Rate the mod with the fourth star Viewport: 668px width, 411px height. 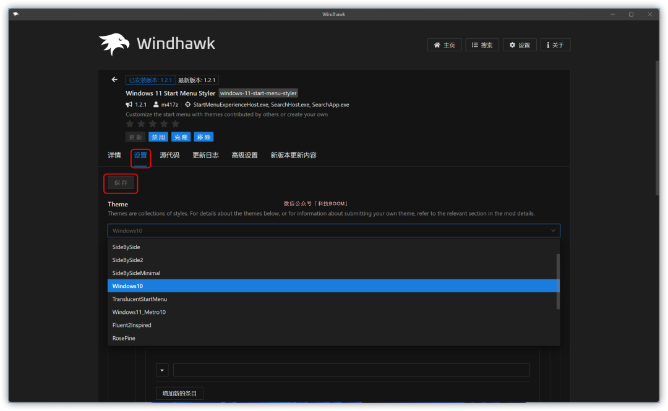point(164,124)
